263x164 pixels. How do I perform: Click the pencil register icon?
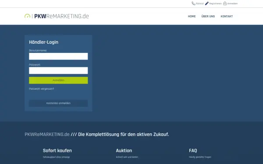[x=207, y=3]
